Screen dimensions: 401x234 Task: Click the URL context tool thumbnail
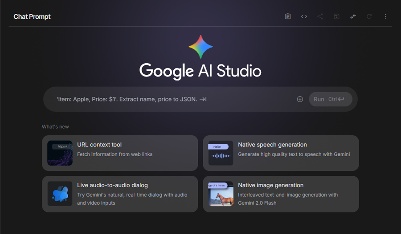[x=60, y=153]
